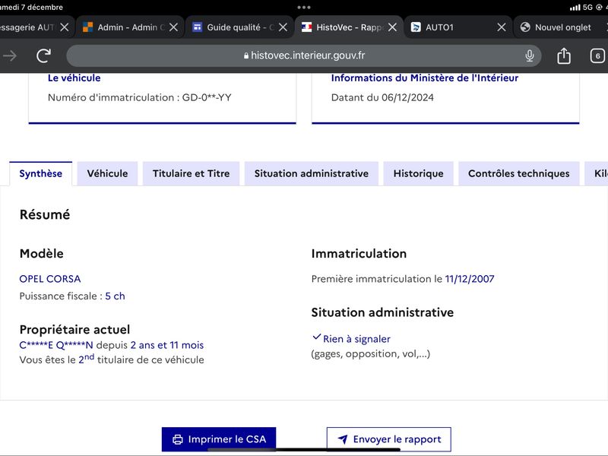Image resolution: width=608 pixels, height=456 pixels.
Task: Click the registration number GD-0**-YY line
Action: click(140, 97)
